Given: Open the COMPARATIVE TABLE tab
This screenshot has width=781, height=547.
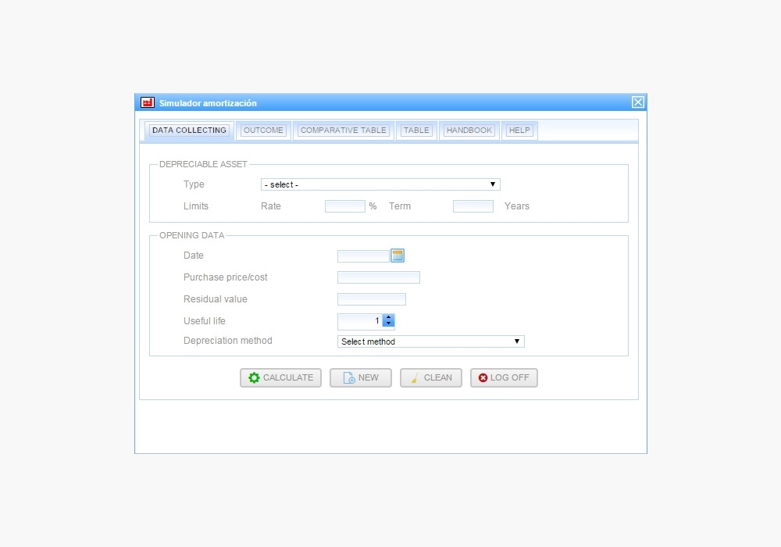Looking at the screenshot, I should [x=344, y=130].
